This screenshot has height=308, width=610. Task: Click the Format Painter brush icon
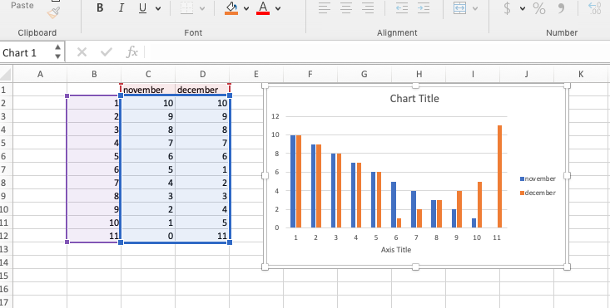pos(54,13)
